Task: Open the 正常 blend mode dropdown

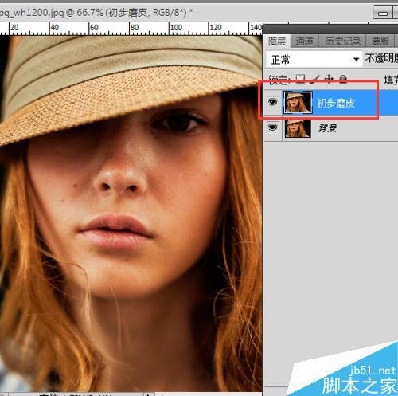Action: [x=314, y=59]
